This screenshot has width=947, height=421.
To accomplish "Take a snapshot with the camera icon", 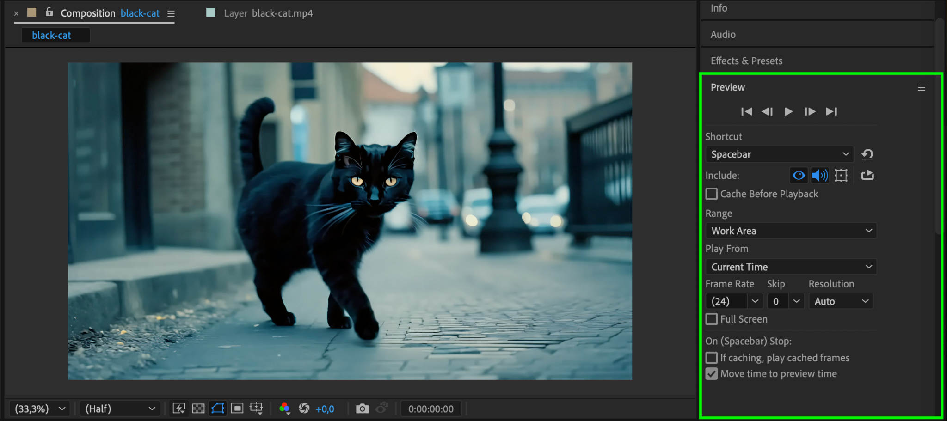I will [362, 409].
